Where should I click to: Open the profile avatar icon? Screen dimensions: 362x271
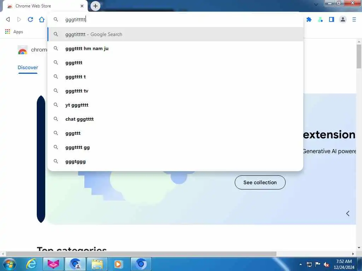click(x=343, y=19)
